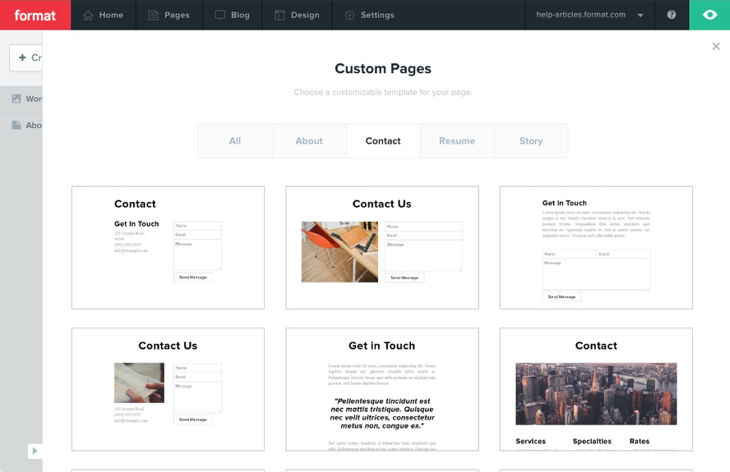
Task: Click the green eye preview button
Action: (x=709, y=15)
